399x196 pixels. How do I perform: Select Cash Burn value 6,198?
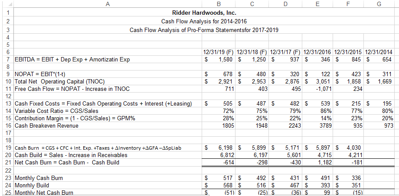click(x=219, y=148)
